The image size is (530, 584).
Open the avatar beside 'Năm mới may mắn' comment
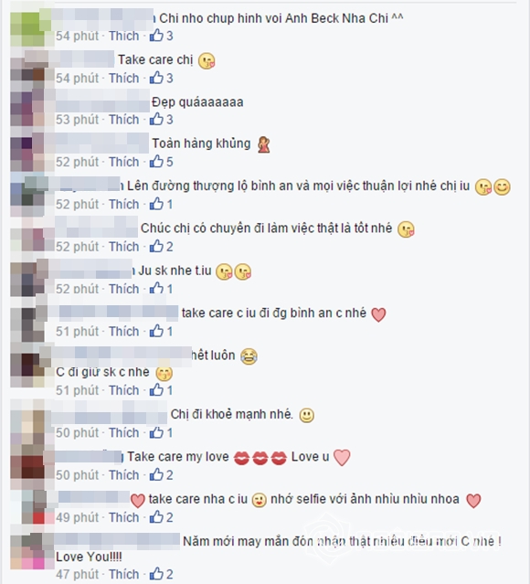click(x=32, y=552)
